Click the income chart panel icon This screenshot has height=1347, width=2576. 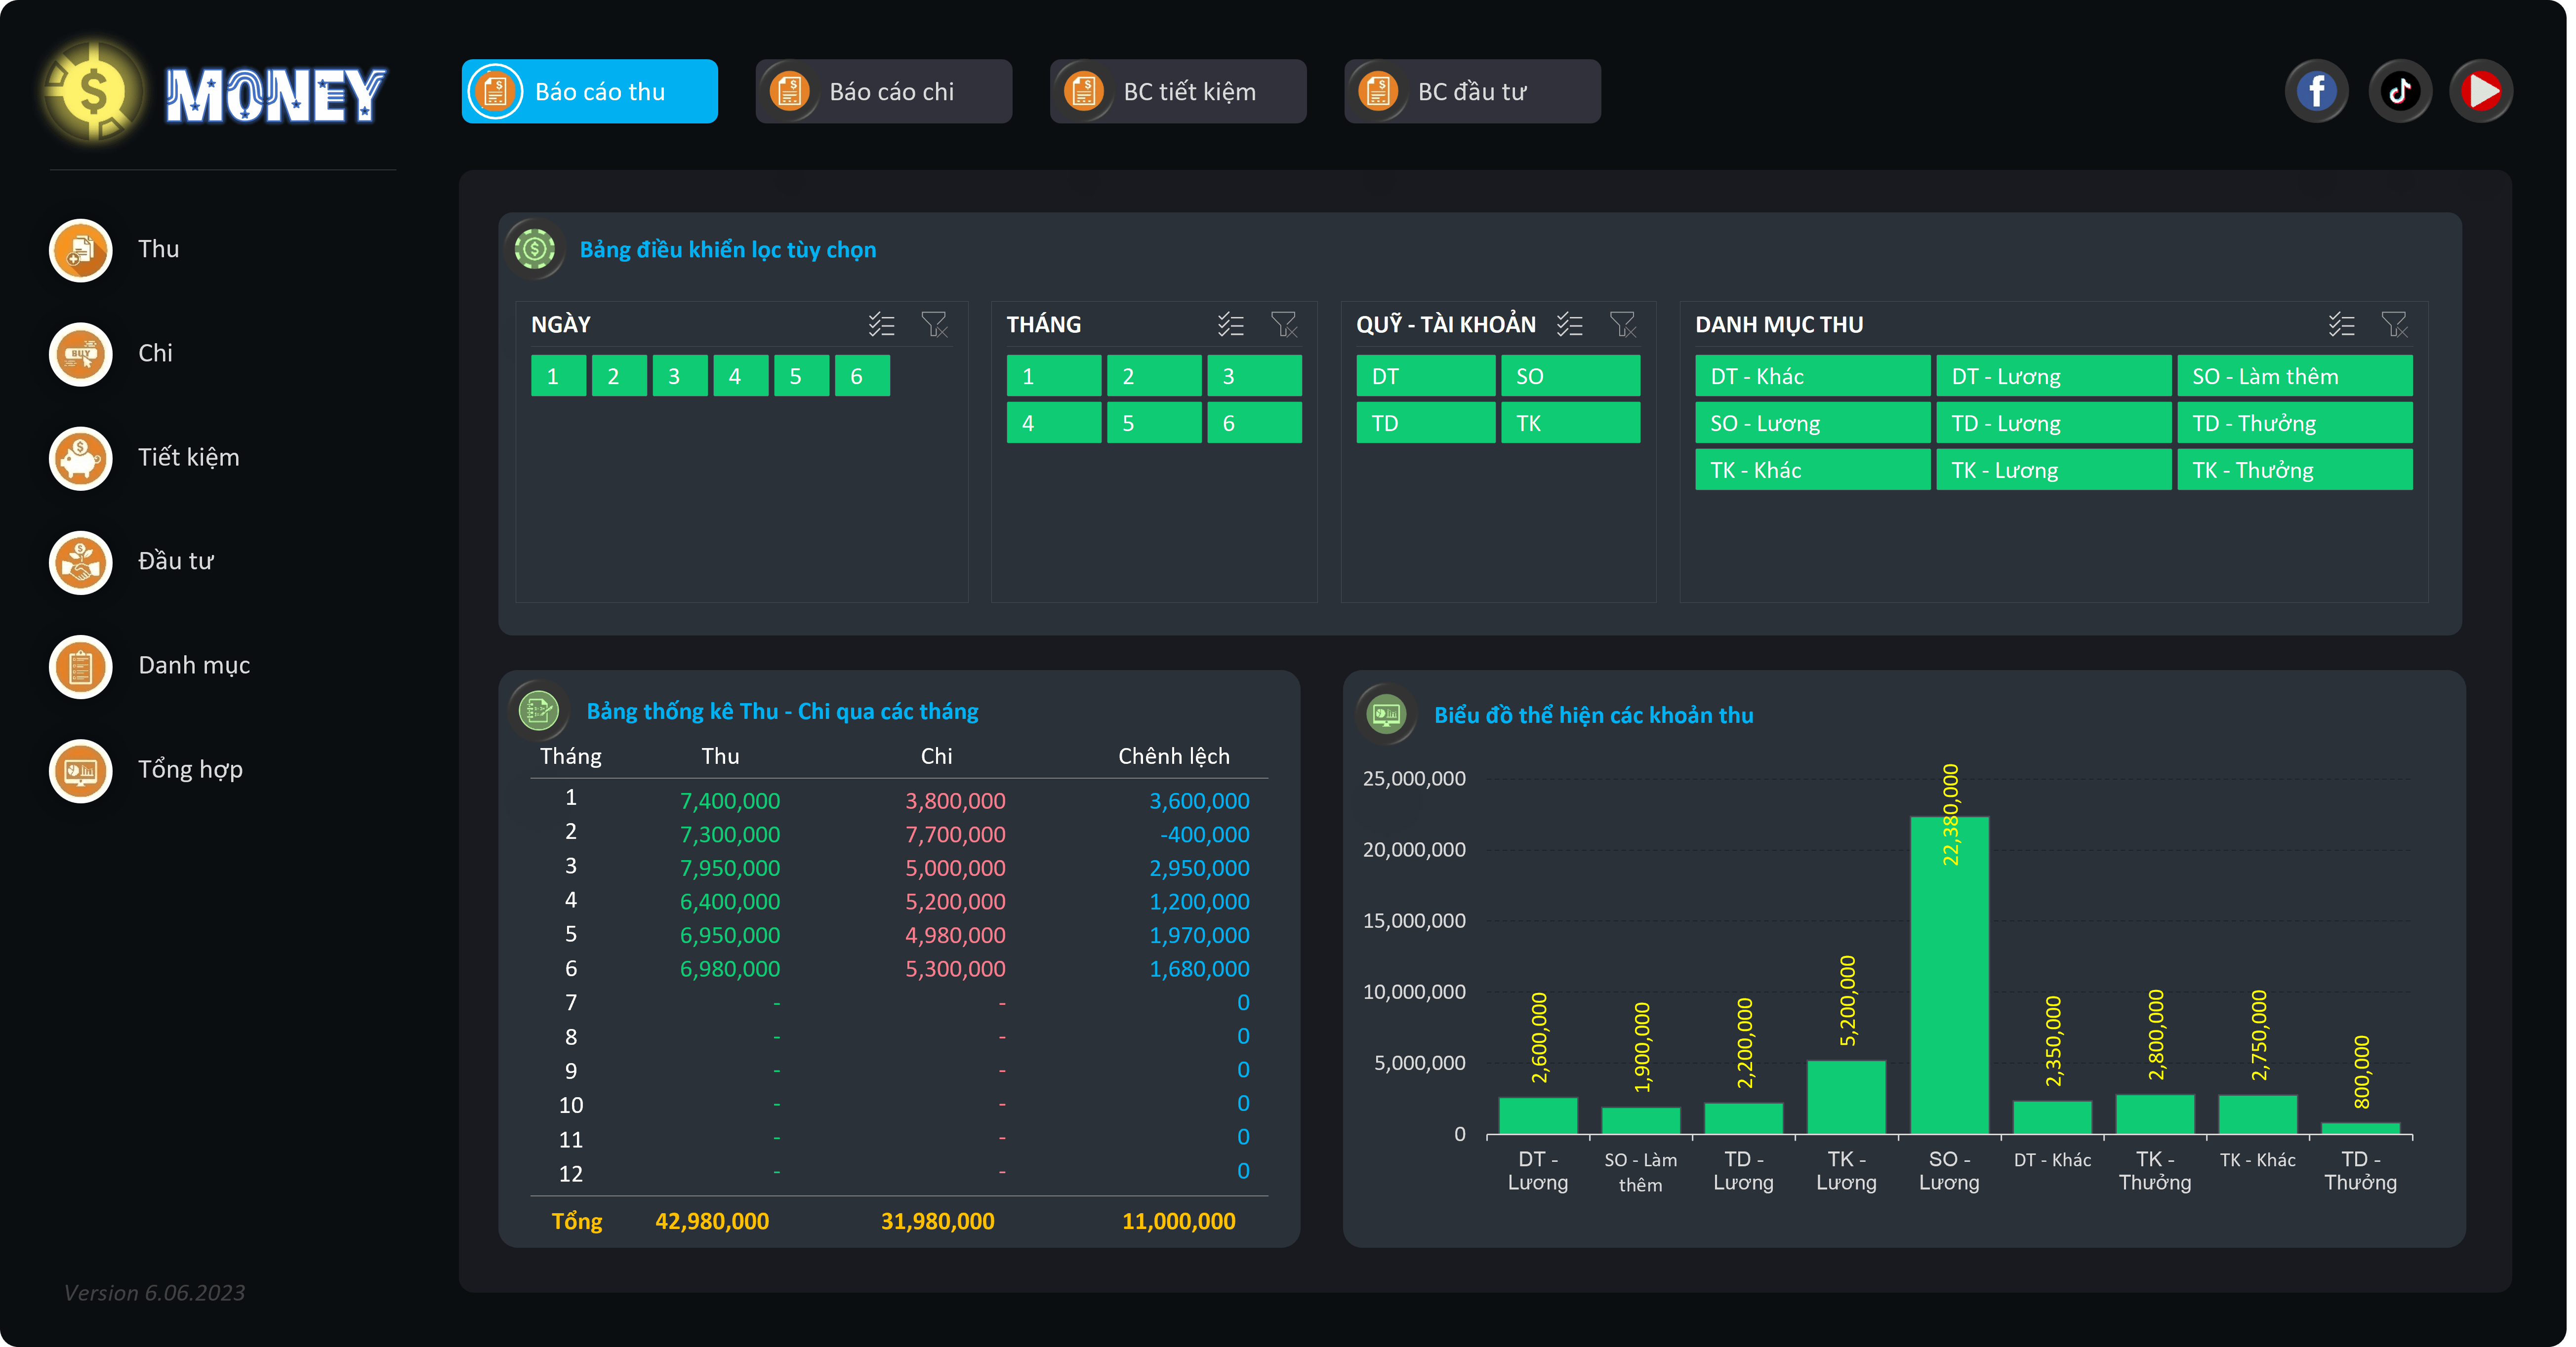tap(1386, 714)
